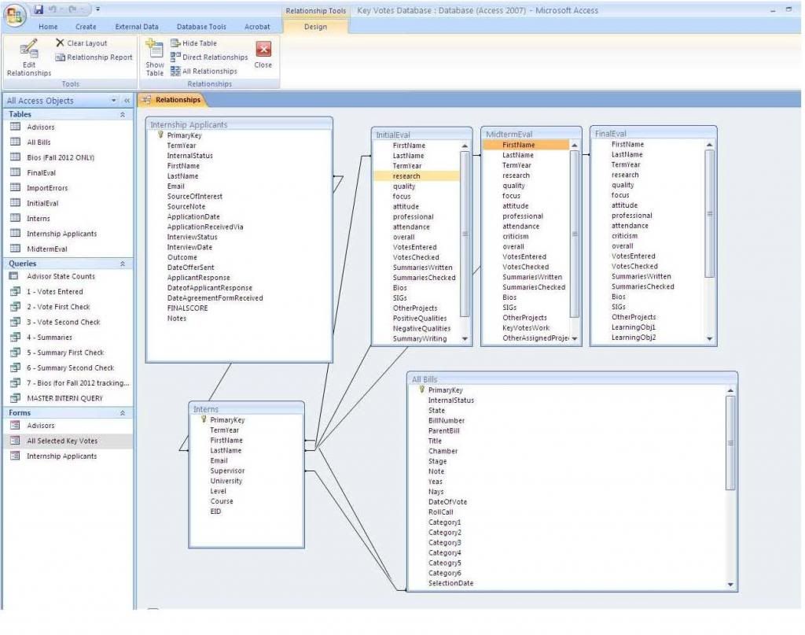Click Relationship Report button
Screen dimensions: 805x635
94,57
